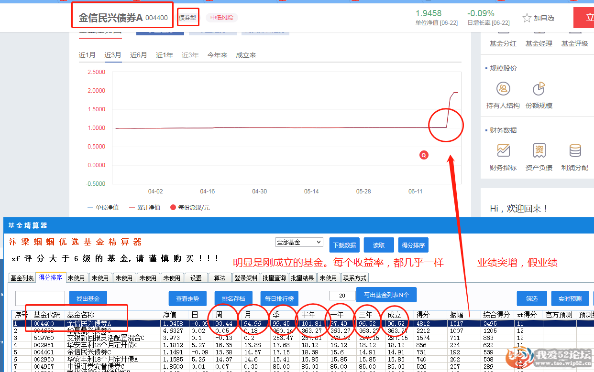Sort by 官方预测 column header
This screenshot has height=372, width=594.
click(x=560, y=315)
